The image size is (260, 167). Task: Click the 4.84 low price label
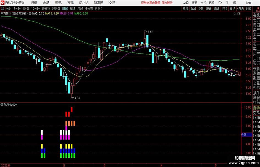[x=77, y=98]
